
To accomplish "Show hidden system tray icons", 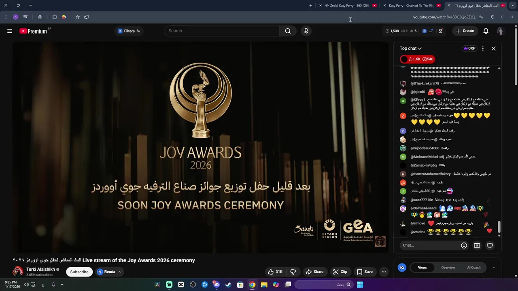I will [62, 285].
